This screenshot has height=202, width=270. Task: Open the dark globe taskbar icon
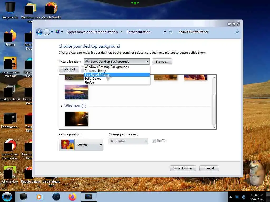point(56,197)
